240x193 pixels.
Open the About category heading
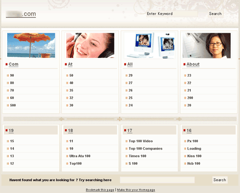coord(193,65)
